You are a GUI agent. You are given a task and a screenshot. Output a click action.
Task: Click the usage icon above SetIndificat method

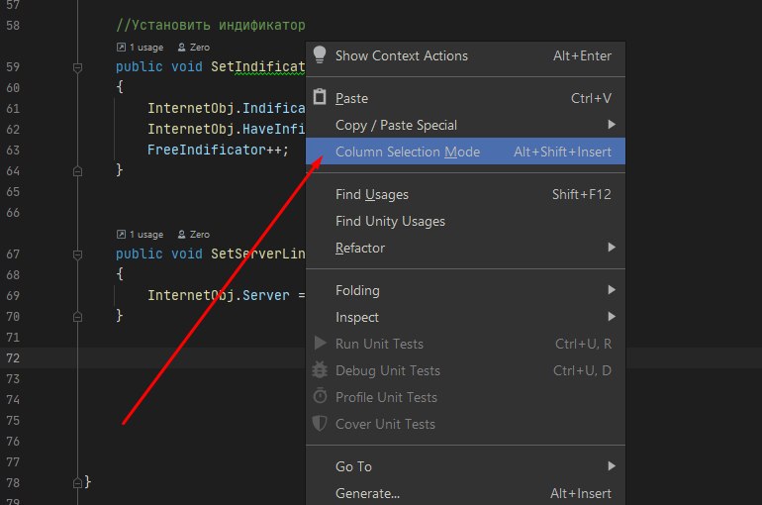point(121,48)
